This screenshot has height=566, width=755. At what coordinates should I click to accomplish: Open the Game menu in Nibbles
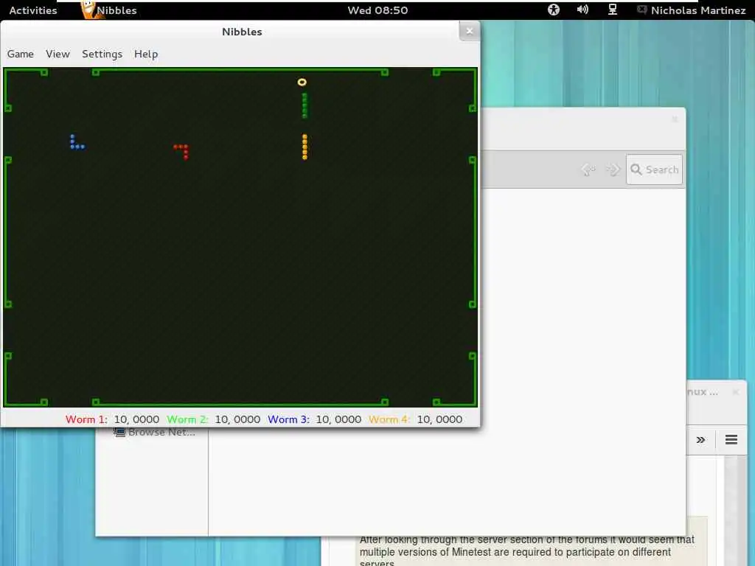point(20,54)
